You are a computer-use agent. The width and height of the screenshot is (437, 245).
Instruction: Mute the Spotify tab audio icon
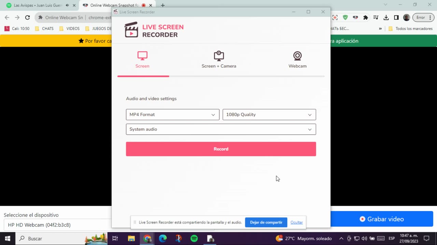tap(67, 5)
